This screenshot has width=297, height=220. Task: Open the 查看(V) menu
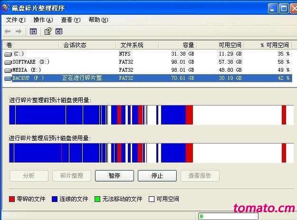pyautogui.click(x=71, y=20)
